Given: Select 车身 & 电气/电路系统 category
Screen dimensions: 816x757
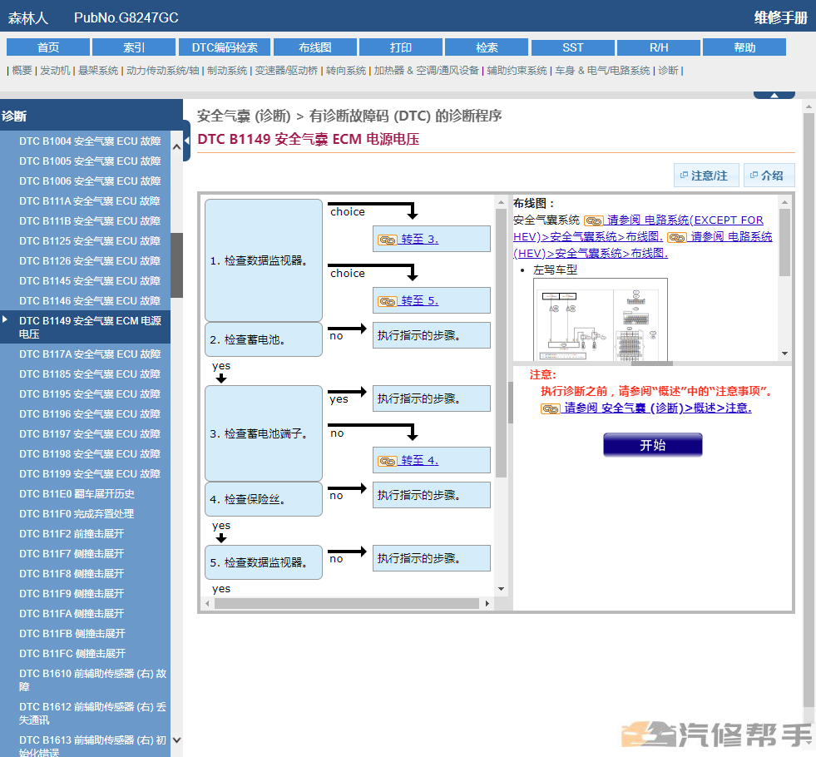Looking at the screenshot, I should click(x=602, y=70).
